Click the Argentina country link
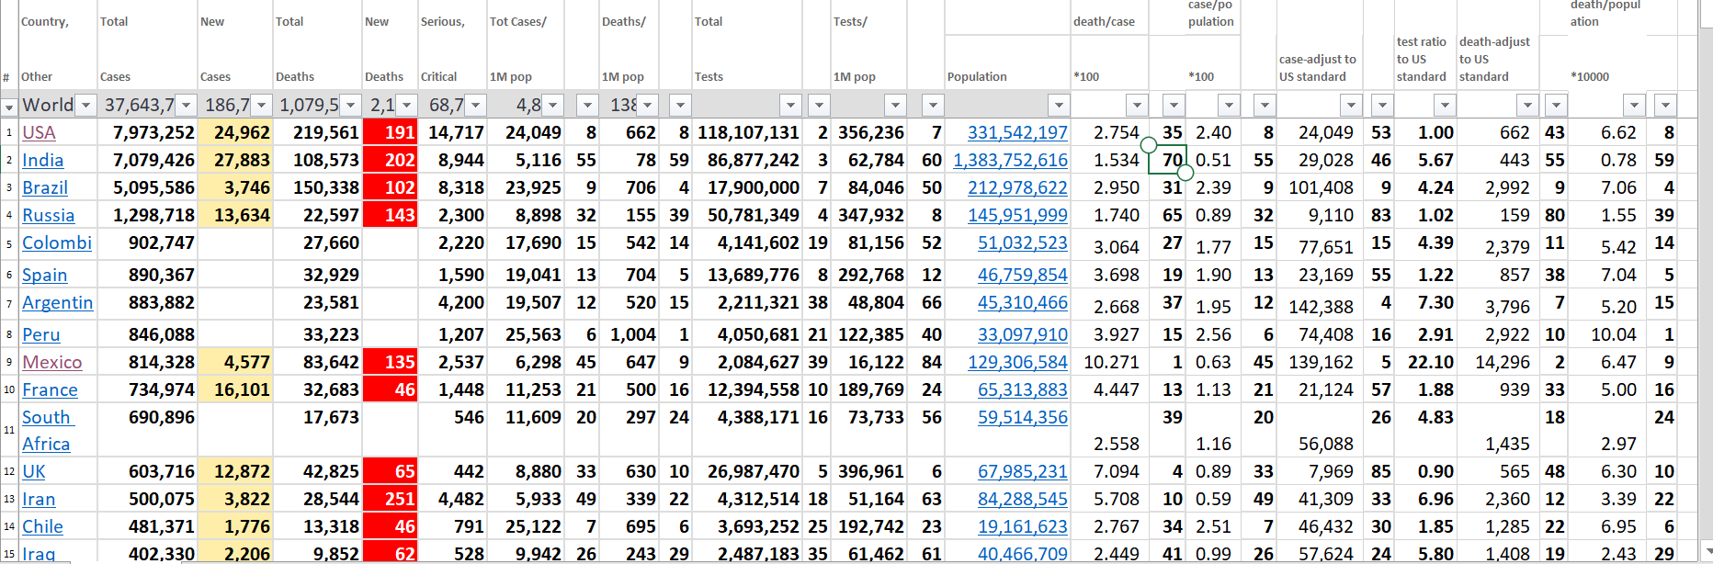Viewport: 1713px width, 564px height. [57, 302]
